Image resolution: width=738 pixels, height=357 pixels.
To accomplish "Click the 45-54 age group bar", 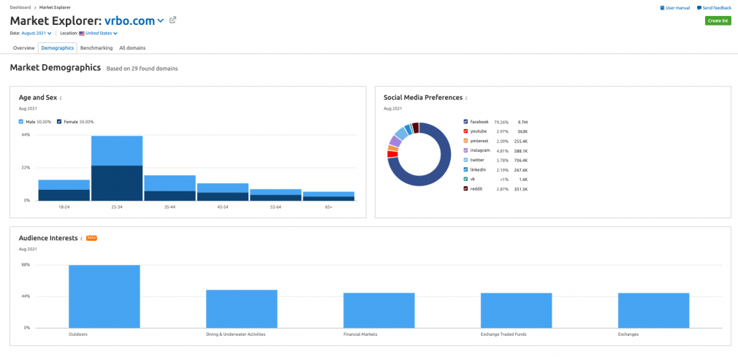I will coord(223,192).
